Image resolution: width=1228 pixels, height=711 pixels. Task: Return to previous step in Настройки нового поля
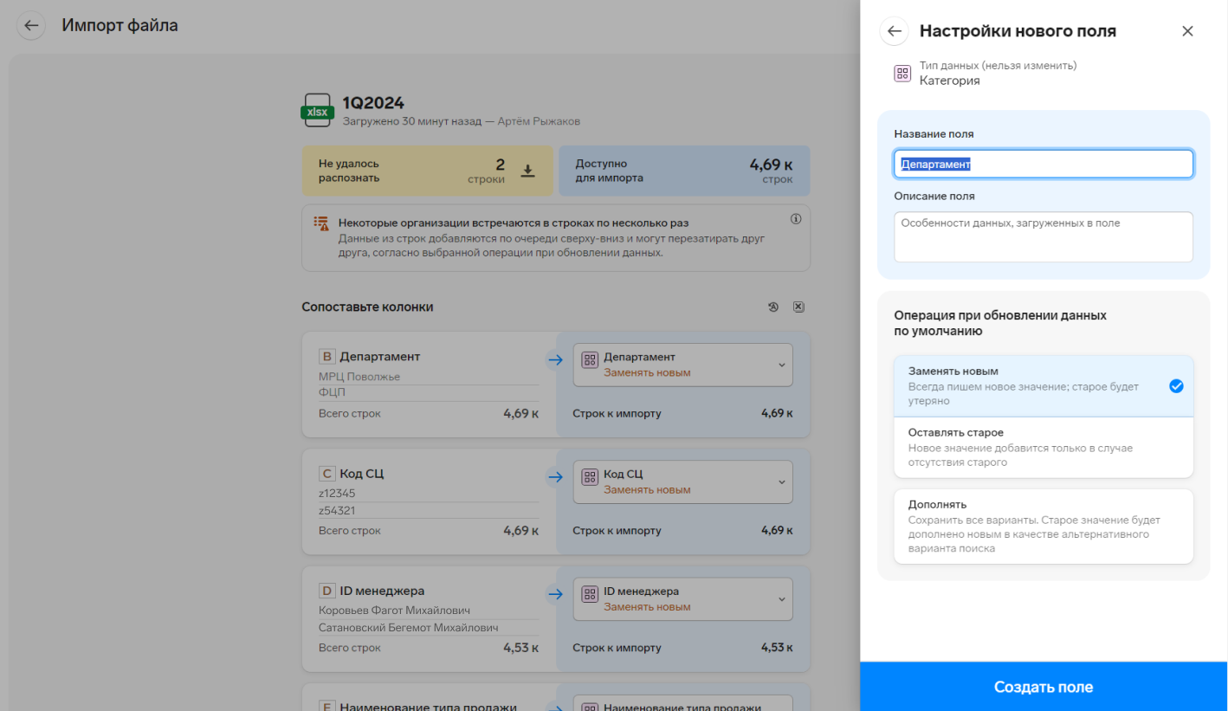[895, 31]
